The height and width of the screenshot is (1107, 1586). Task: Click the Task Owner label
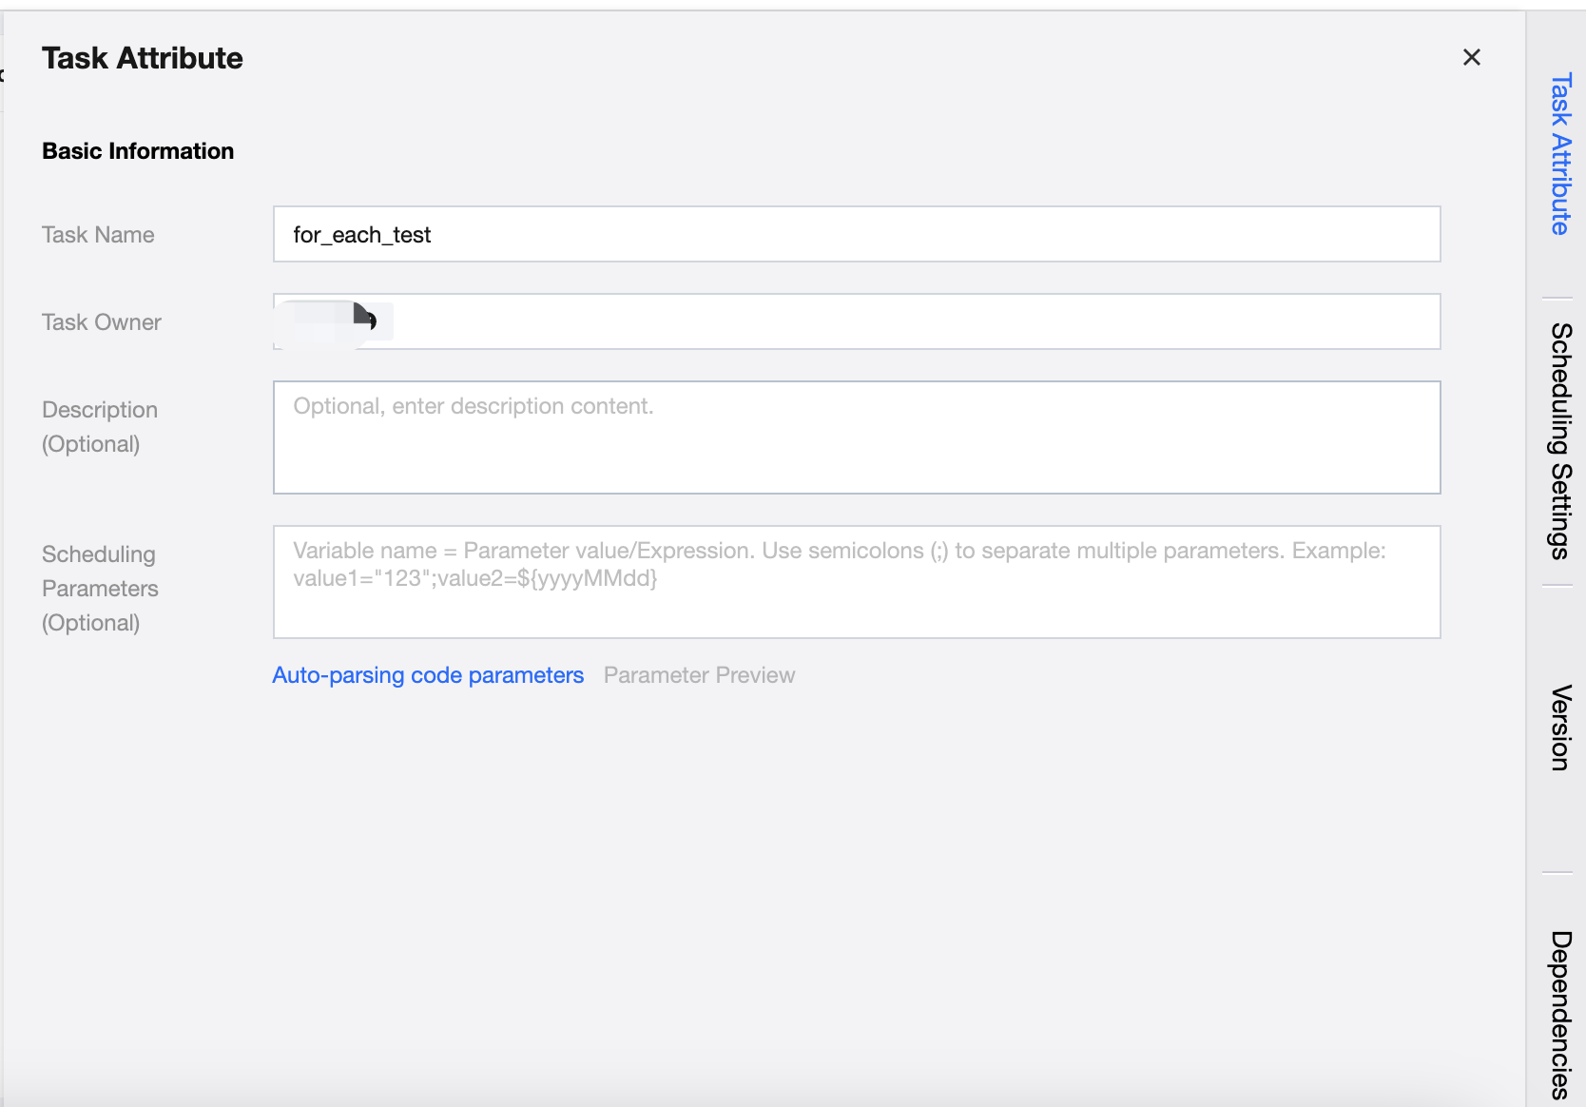[102, 322]
